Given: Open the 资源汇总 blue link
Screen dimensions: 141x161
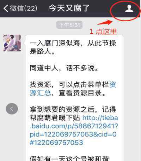Looking at the screenshot, I should click(73, 89).
